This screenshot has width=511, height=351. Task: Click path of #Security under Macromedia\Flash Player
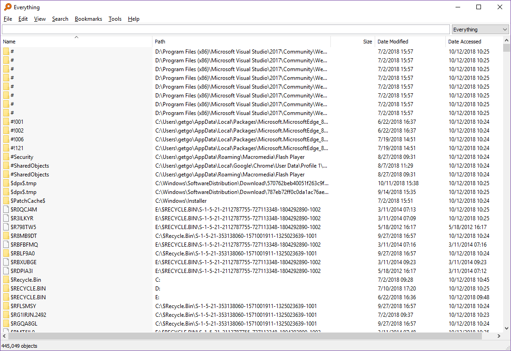coord(230,157)
